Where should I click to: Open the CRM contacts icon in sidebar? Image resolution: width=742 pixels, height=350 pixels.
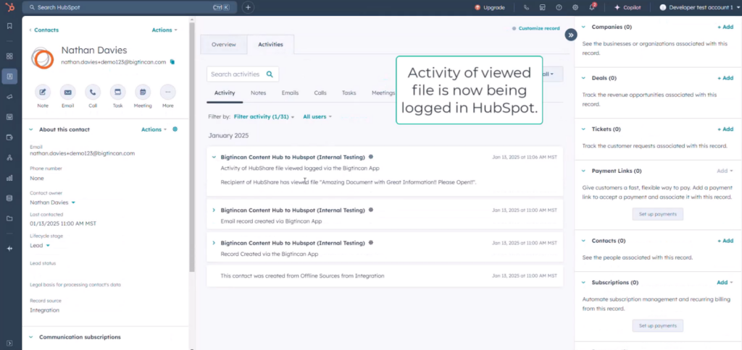[9, 76]
